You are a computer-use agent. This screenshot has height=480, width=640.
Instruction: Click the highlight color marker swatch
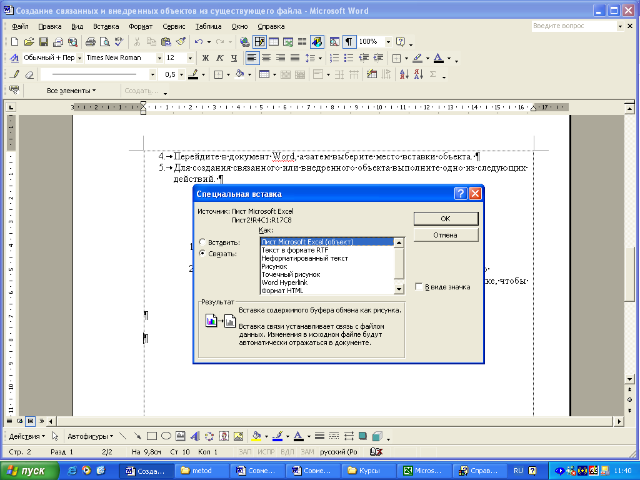click(417, 58)
